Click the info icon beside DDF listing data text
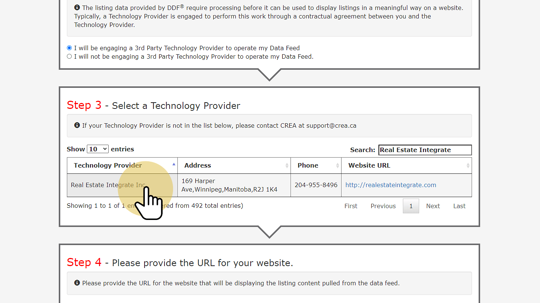 pos(77,7)
